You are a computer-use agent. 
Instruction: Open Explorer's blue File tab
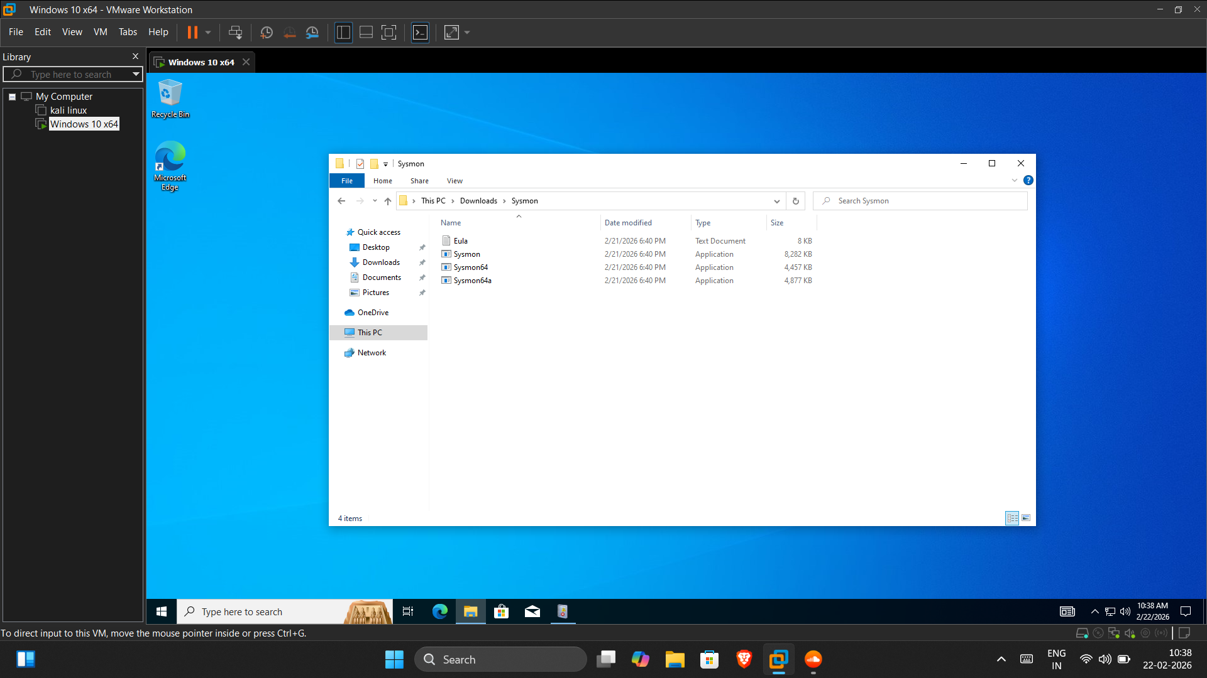[x=347, y=181]
